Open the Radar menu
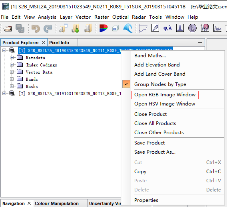This screenshot has width=227, height=207. click(139, 17)
